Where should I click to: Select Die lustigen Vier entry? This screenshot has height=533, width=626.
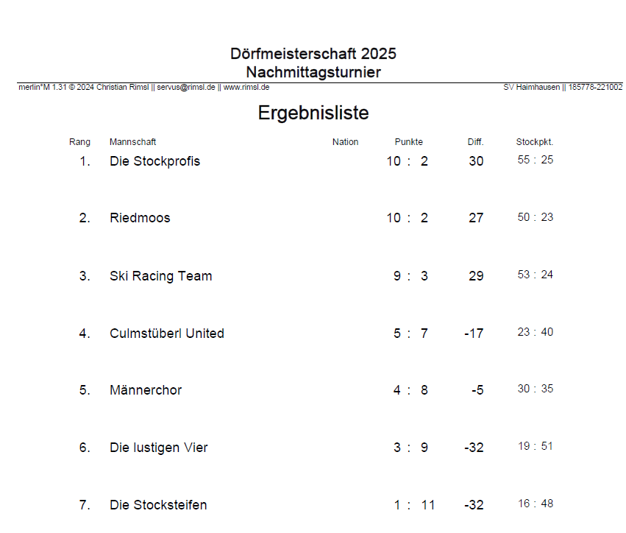coord(159,448)
